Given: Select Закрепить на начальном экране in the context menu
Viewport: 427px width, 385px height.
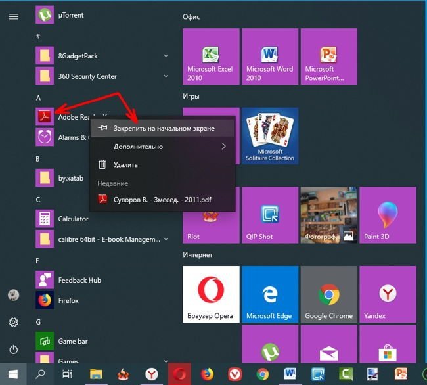Looking at the screenshot, I should tap(162, 128).
